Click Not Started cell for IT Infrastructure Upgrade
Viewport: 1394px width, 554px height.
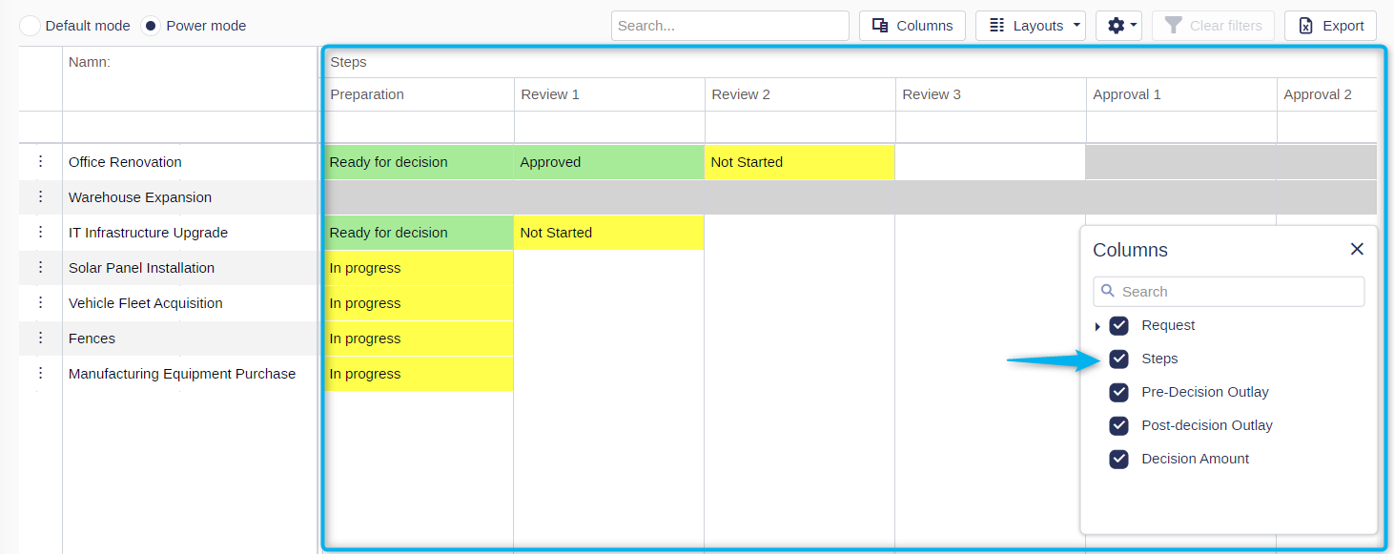click(x=609, y=233)
